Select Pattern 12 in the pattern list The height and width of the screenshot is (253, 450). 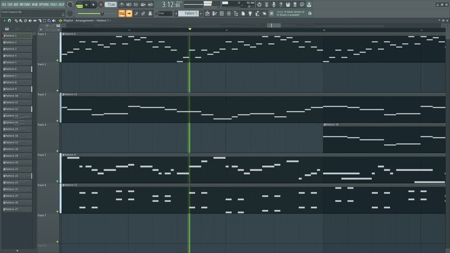tap(17, 109)
